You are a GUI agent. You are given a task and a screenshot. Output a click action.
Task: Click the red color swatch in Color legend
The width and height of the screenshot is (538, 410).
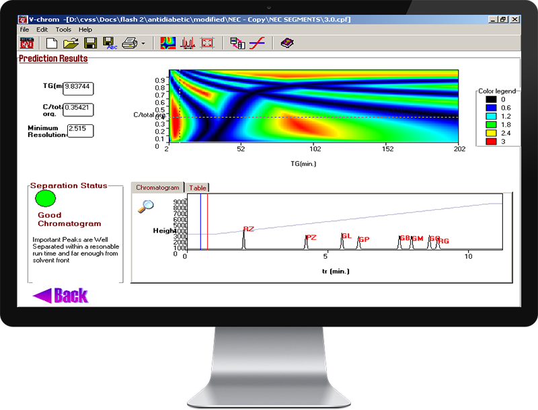tap(491, 140)
